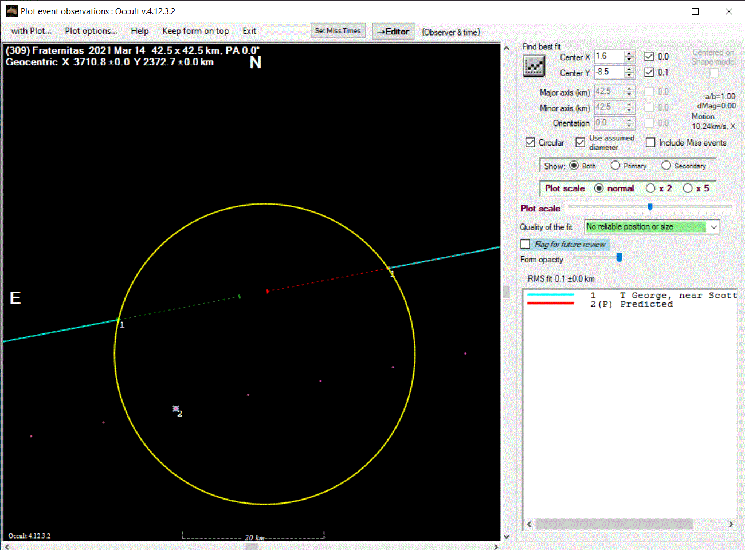Toggle Flag for future review checkbox
Image resolution: width=745 pixels, height=550 pixels.
coord(525,245)
